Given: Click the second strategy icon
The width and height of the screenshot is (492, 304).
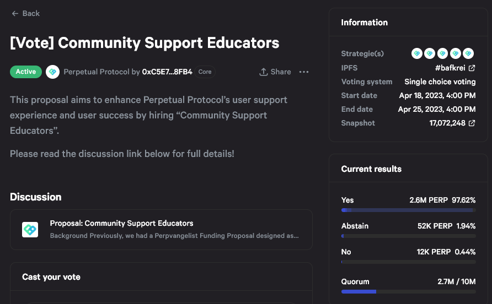Looking at the screenshot, I should tap(430, 53).
